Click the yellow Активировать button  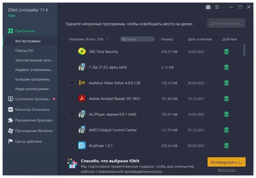pos(226,162)
